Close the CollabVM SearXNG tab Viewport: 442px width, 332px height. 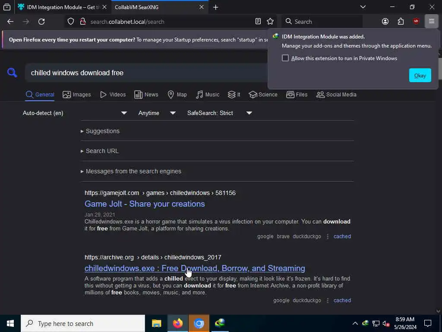pos(201,7)
